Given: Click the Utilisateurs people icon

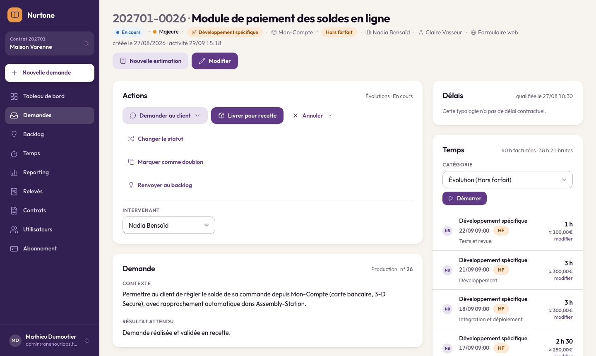Looking at the screenshot, I should [x=14, y=229].
